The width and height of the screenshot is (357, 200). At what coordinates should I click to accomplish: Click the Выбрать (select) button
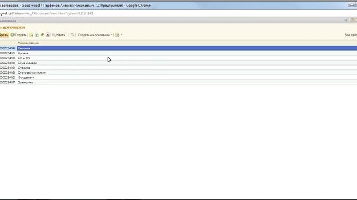coord(4,35)
